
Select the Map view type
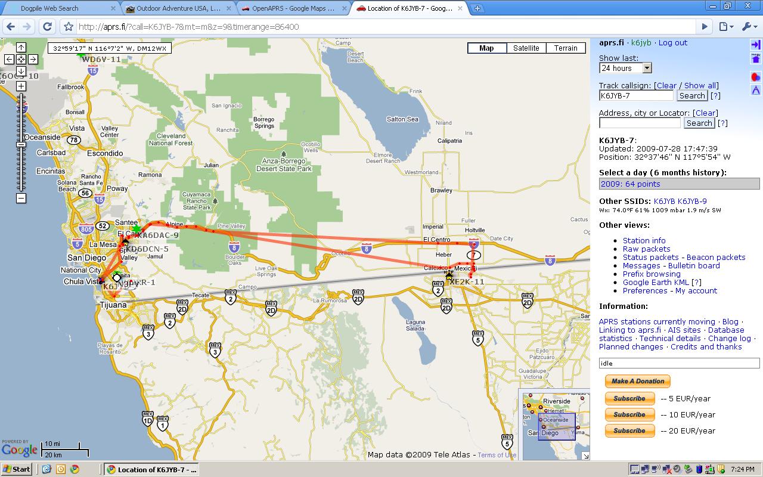(x=486, y=48)
